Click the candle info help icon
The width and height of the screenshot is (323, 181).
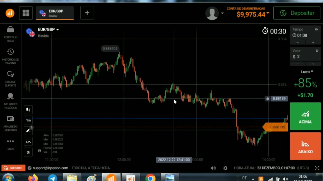click(39, 151)
